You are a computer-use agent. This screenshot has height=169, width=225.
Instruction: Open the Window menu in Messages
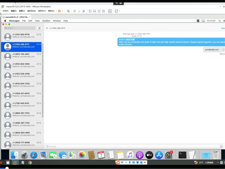tap(57, 21)
